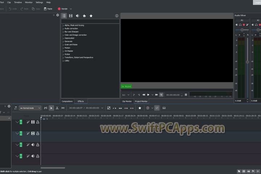
Task: Play the clip in monitor
Action: pyautogui.click(x=148, y=95)
